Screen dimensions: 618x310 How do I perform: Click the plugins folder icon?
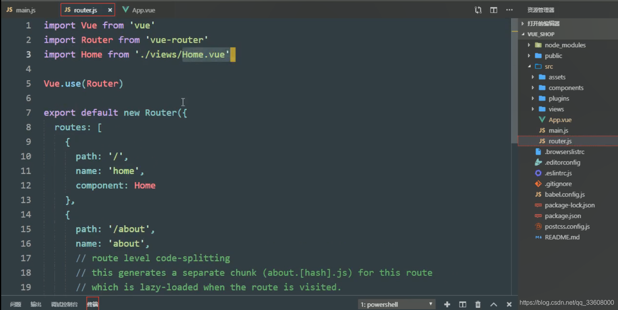point(542,99)
